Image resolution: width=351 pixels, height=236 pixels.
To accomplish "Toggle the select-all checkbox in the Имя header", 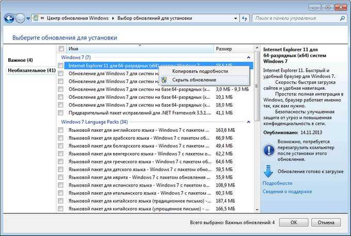I will coord(61,48).
